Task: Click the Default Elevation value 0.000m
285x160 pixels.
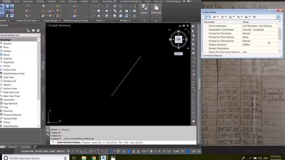Action: pos(246,44)
